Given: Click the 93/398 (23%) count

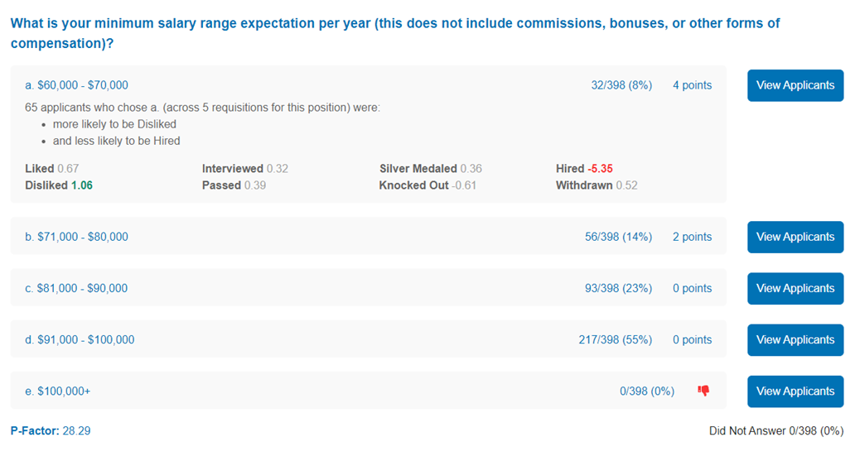Looking at the screenshot, I should pos(618,288).
